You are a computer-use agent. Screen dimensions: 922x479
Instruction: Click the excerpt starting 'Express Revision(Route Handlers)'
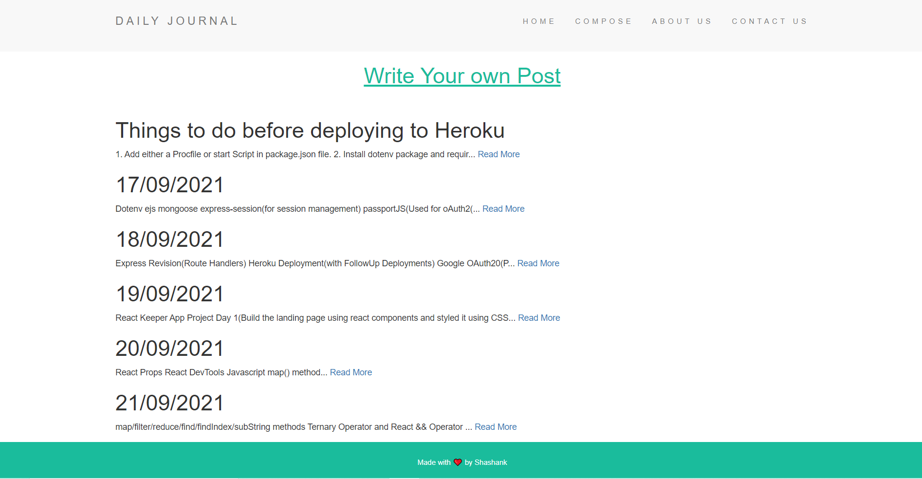pos(315,263)
